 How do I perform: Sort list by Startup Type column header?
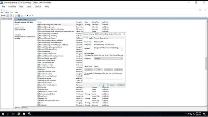coord(95,22)
